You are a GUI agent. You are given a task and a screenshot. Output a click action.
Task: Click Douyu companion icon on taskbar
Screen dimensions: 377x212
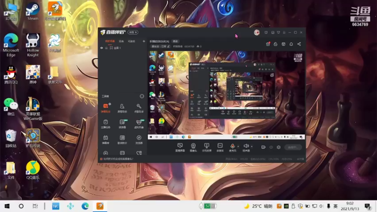[100, 206]
